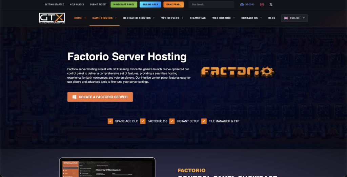Click the control panel screenshot thumbnail
The height and width of the screenshot is (177, 347).
pyautogui.click(x=107, y=167)
